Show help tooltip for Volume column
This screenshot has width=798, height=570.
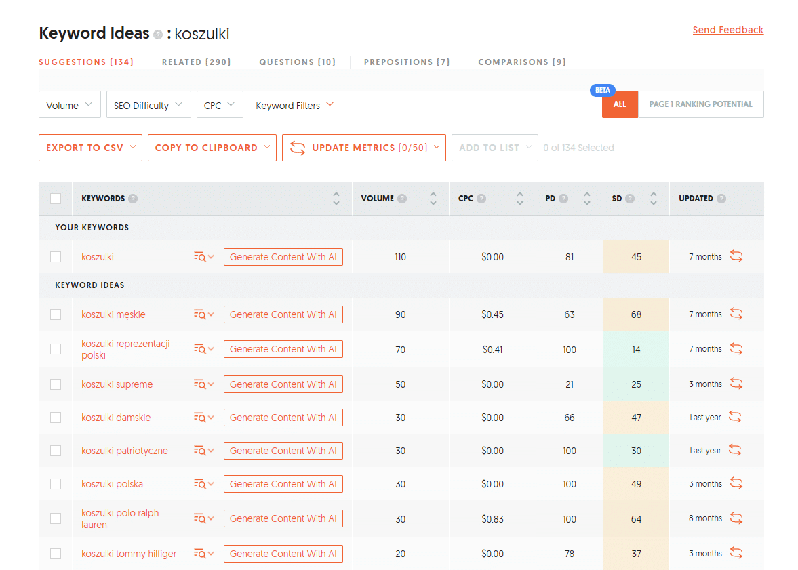(x=402, y=199)
